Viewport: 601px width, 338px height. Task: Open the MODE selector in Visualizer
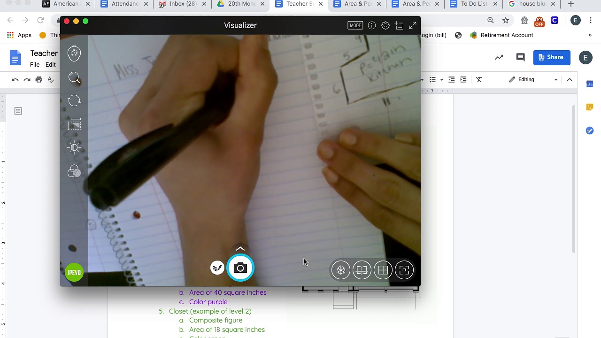355,25
